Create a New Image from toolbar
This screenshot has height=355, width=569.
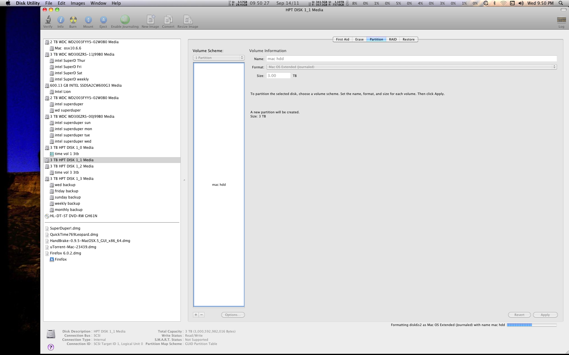point(150,20)
